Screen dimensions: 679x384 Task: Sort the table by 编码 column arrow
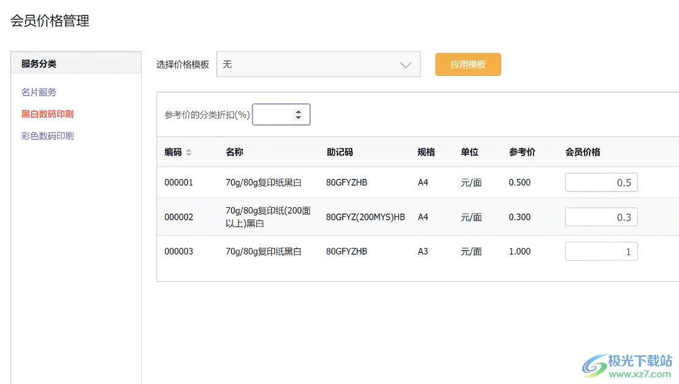point(189,153)
